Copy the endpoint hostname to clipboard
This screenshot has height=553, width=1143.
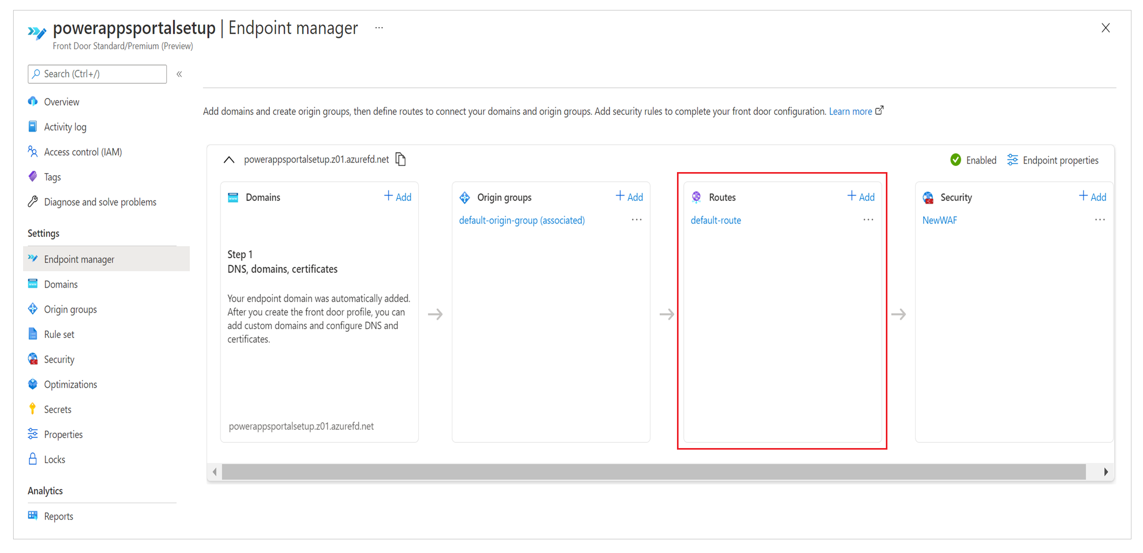coord(401,159)
